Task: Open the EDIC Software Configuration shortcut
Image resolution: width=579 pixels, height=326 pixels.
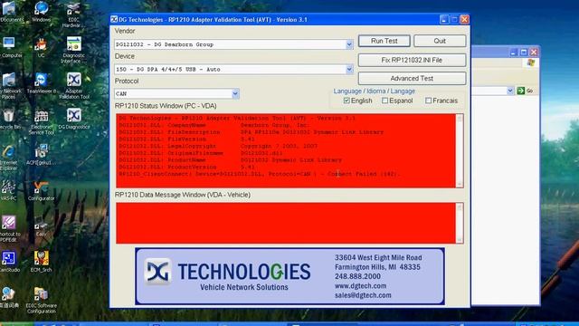Action: (x=41, y=301)
